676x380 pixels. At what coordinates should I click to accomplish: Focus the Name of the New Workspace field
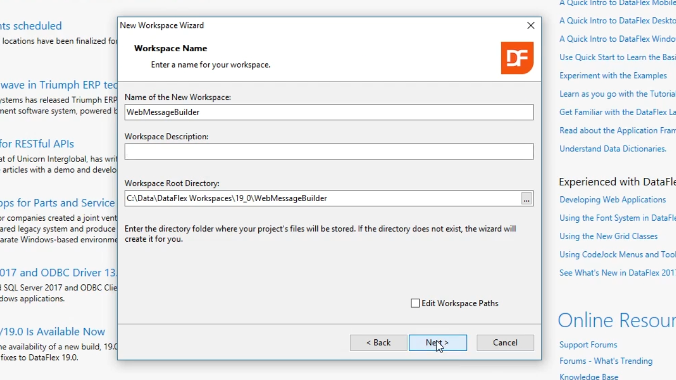[328, 112]
